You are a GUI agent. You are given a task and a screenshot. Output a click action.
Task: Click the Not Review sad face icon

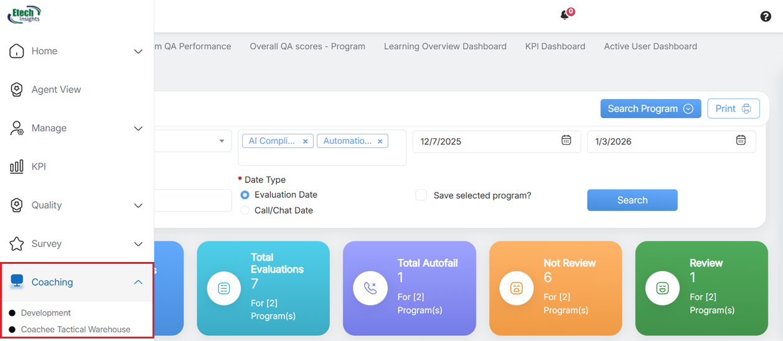pyautogui.click(x=517, y=287)
